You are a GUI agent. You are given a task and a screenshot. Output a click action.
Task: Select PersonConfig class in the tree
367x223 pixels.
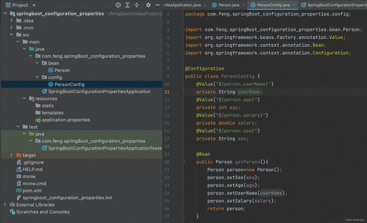pos(69,84)
